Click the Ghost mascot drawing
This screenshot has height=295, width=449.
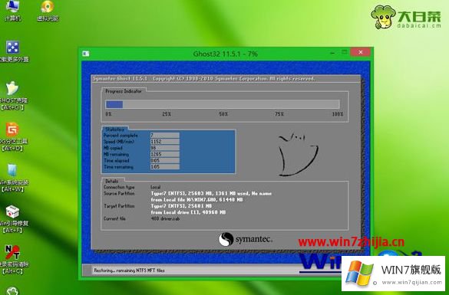[x=298, y=155]
